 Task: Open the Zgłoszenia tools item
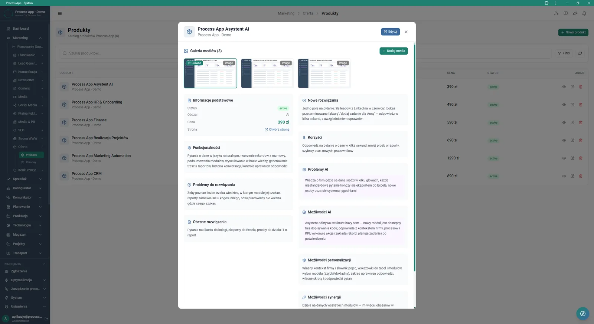pyautogui.click(x=25, y=271)
